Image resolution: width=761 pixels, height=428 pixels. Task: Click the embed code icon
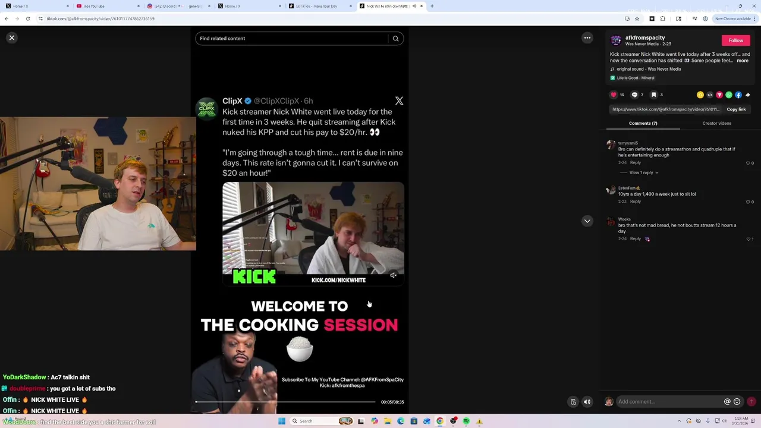tap(710, 95)
